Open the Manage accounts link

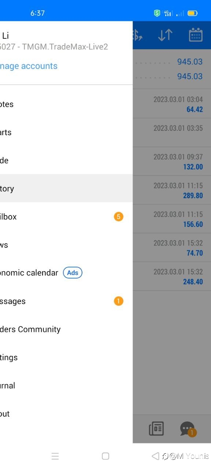click(x=29, y=66)
